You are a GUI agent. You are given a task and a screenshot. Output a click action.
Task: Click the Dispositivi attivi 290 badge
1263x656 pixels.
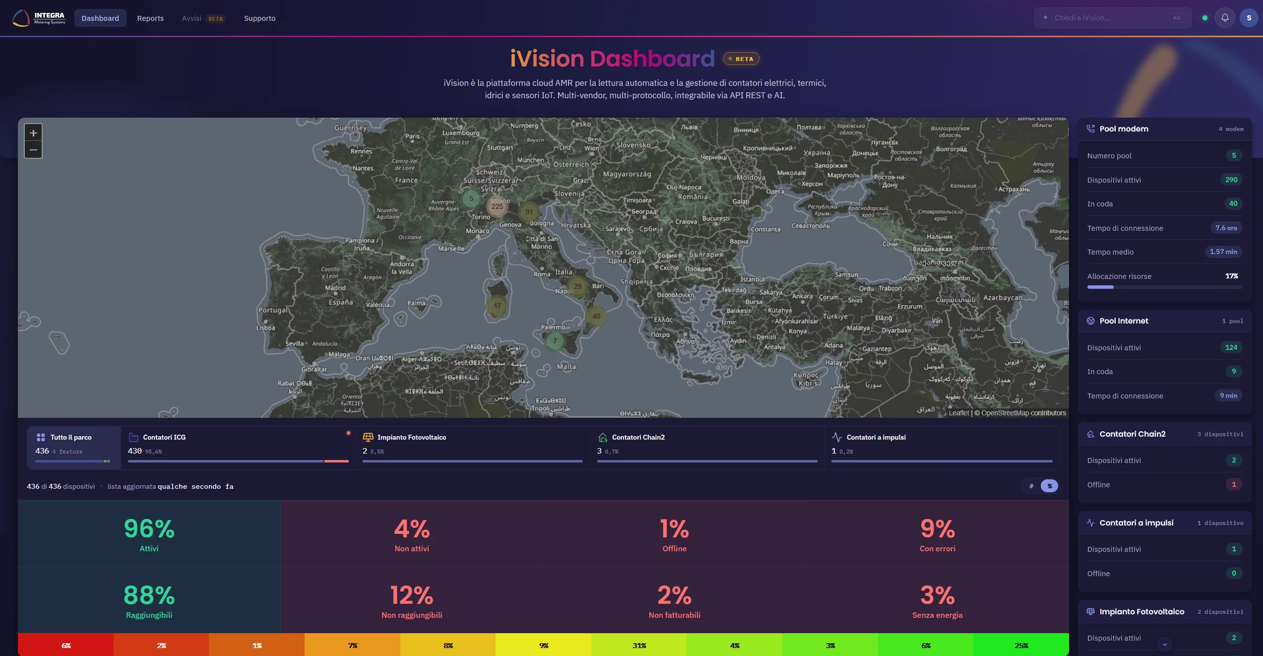tap(1231, 180)
